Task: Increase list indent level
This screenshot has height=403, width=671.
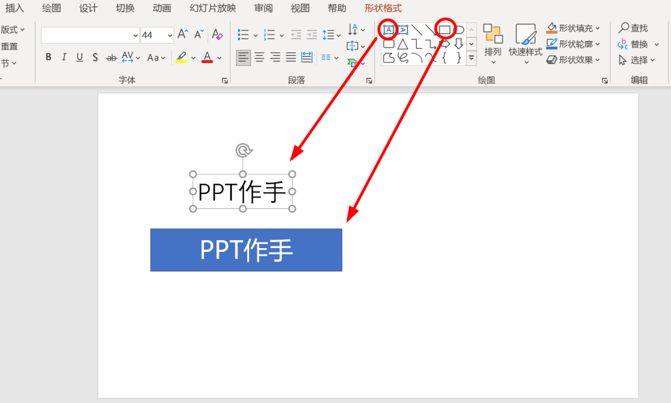Action: coord(312,35)
